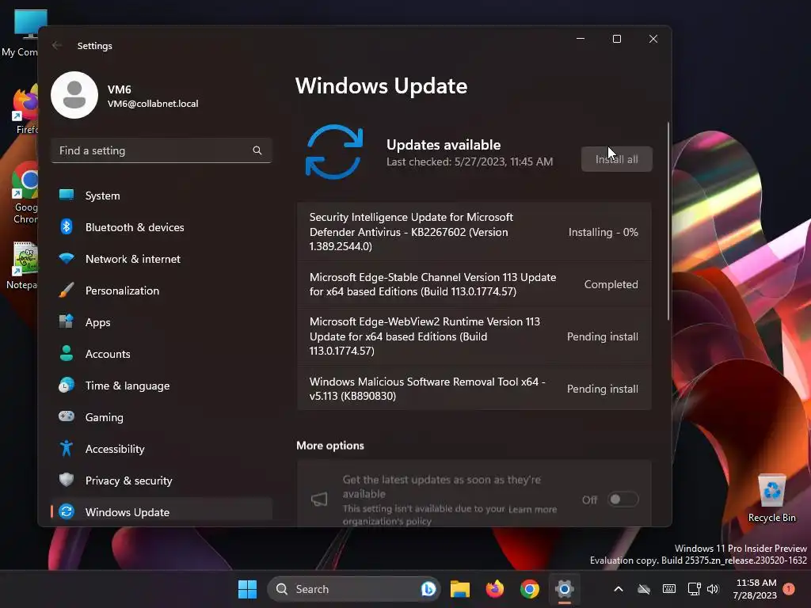Click the VM6@collabnet.local account text
The width and height of the screenshot is (811, 608).
153,104
